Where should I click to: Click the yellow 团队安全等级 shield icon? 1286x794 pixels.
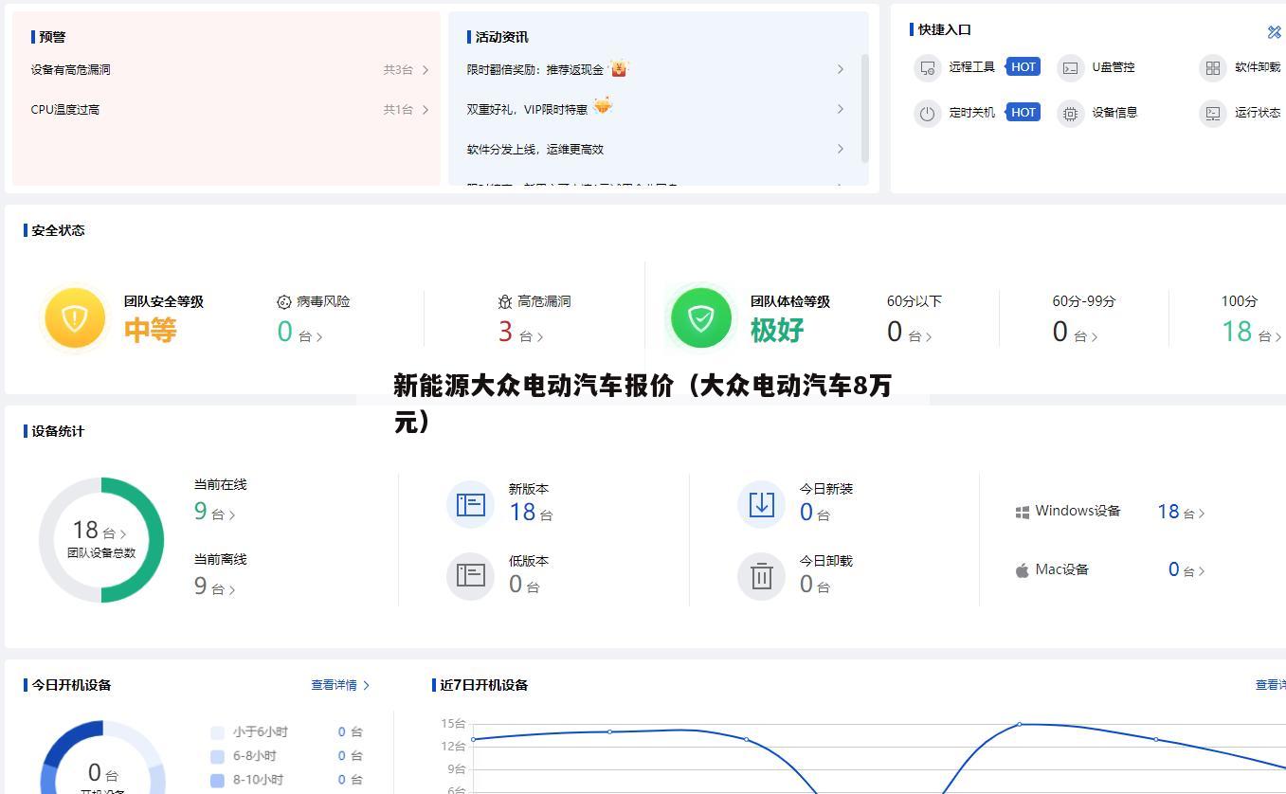[75, 317]
